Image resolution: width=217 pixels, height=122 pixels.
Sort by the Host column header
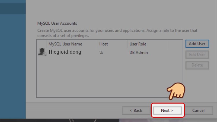coord(104,44)
